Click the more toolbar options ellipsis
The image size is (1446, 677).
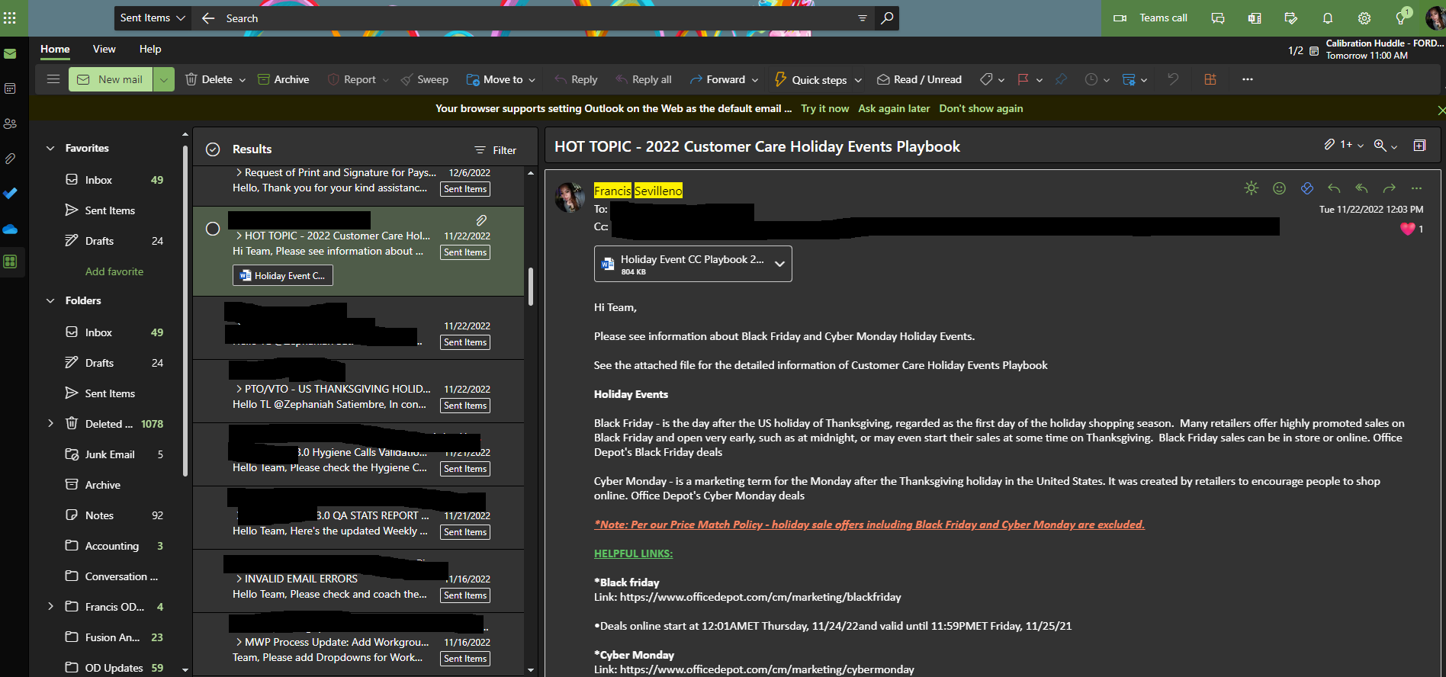coord(1248,79)
